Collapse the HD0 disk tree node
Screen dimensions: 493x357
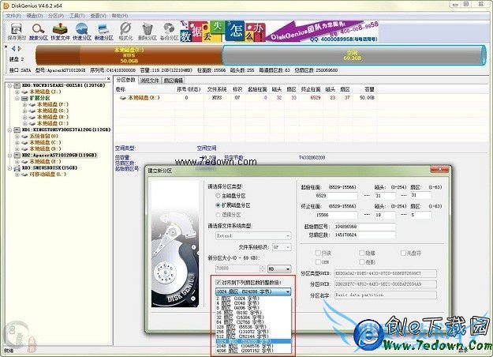tap(9, 85)
